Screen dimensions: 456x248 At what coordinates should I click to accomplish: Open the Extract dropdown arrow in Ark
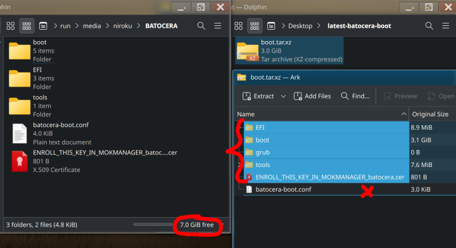pos(283,96)
